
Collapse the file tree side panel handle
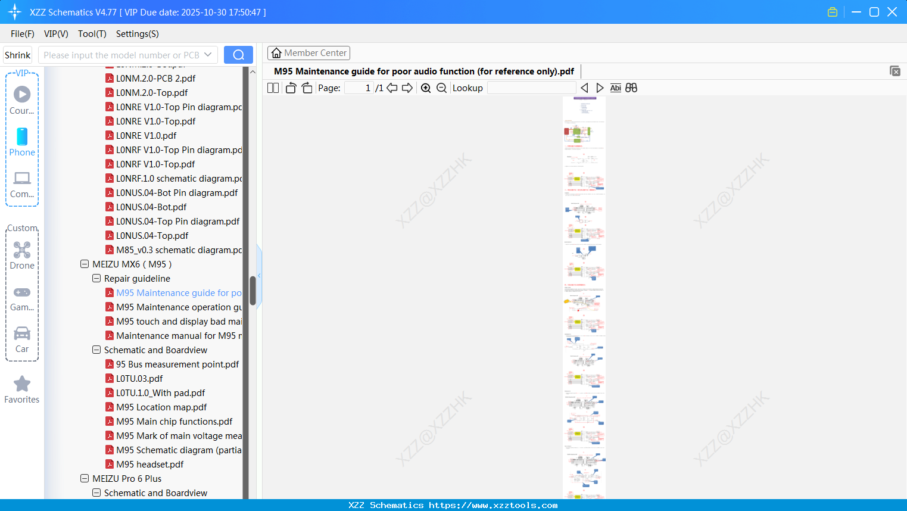[259, 275]
